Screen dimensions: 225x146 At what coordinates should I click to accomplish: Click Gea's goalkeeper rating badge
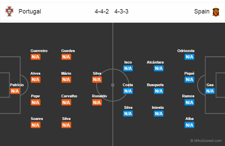click(210, 91)
